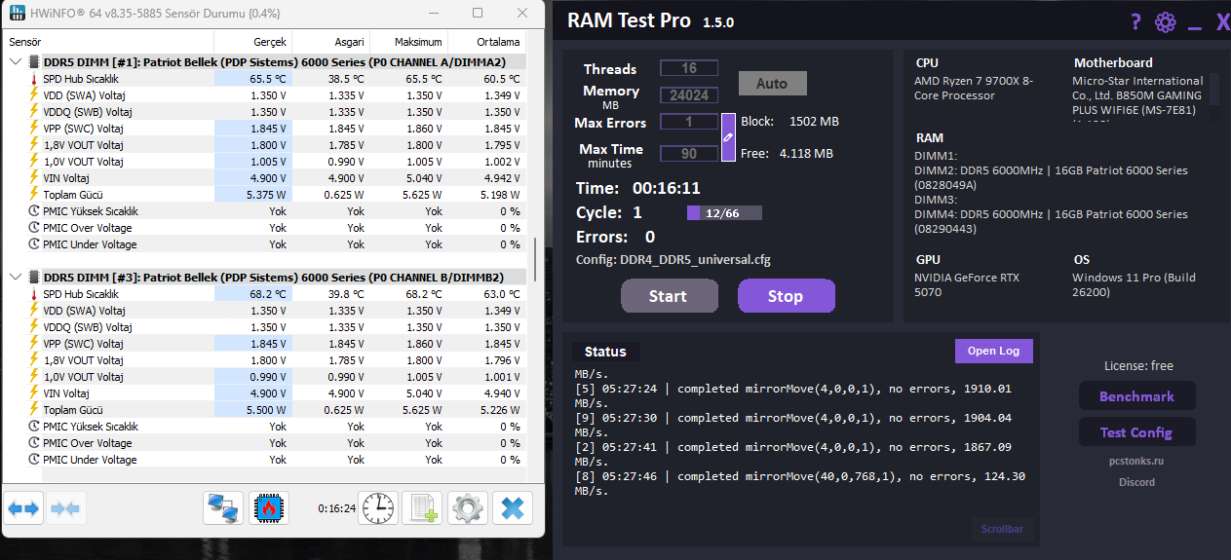Click the PMIC Over Voltage clock icon under DIMM #3
Image resolution: width=1231 pixels, height=560 pixels.
[34, 443]
